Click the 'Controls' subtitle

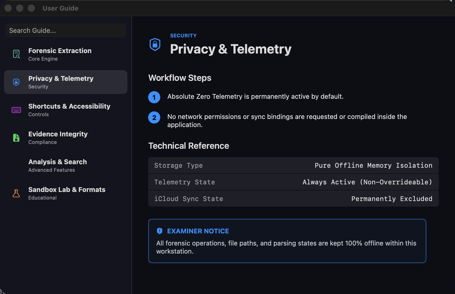38,114
